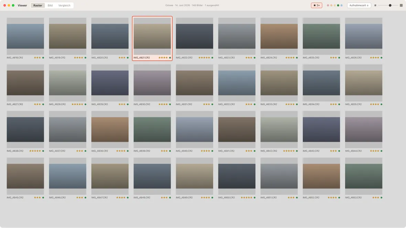Screen dimensions: 406x228
Task: Toggle the green color label filter
Action: click(x=338, y=5)
